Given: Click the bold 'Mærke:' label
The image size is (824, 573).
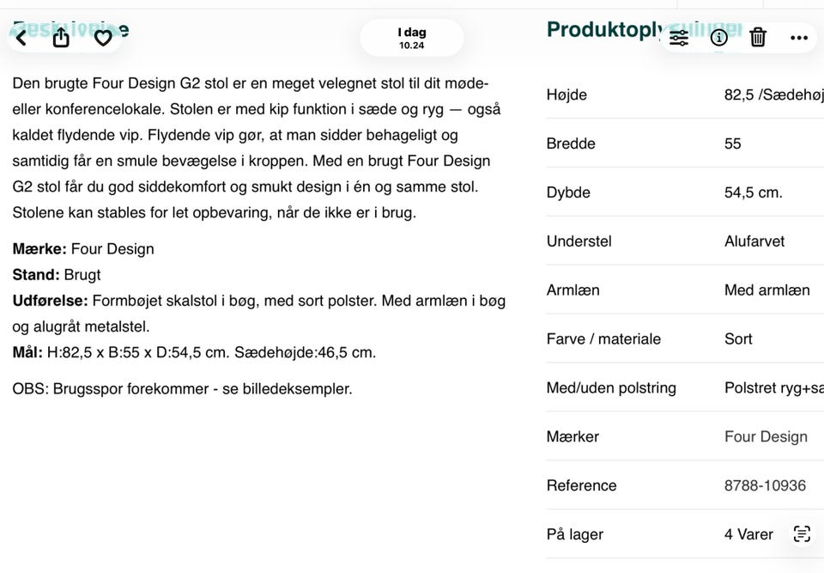Looking at the screenshot, I should [39, 249].
